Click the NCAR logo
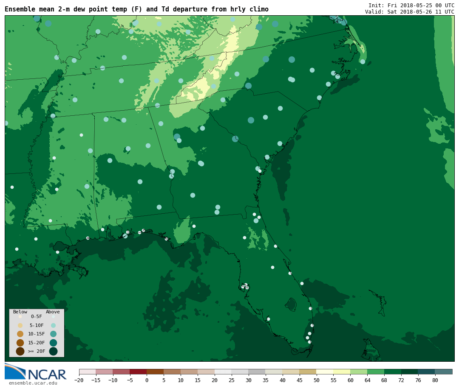The image size is (459, 388). pyautogui.click(x=35, y=371)
